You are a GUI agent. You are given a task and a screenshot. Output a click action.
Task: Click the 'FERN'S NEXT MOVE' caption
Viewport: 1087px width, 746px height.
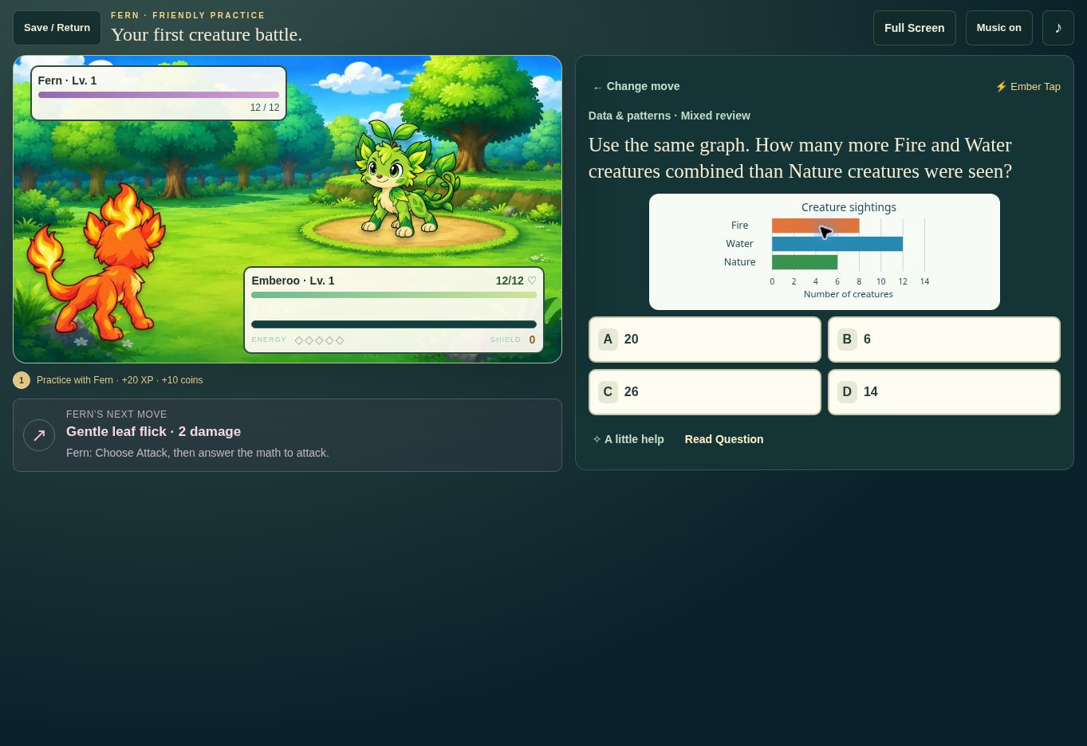(x=116, y=414)
